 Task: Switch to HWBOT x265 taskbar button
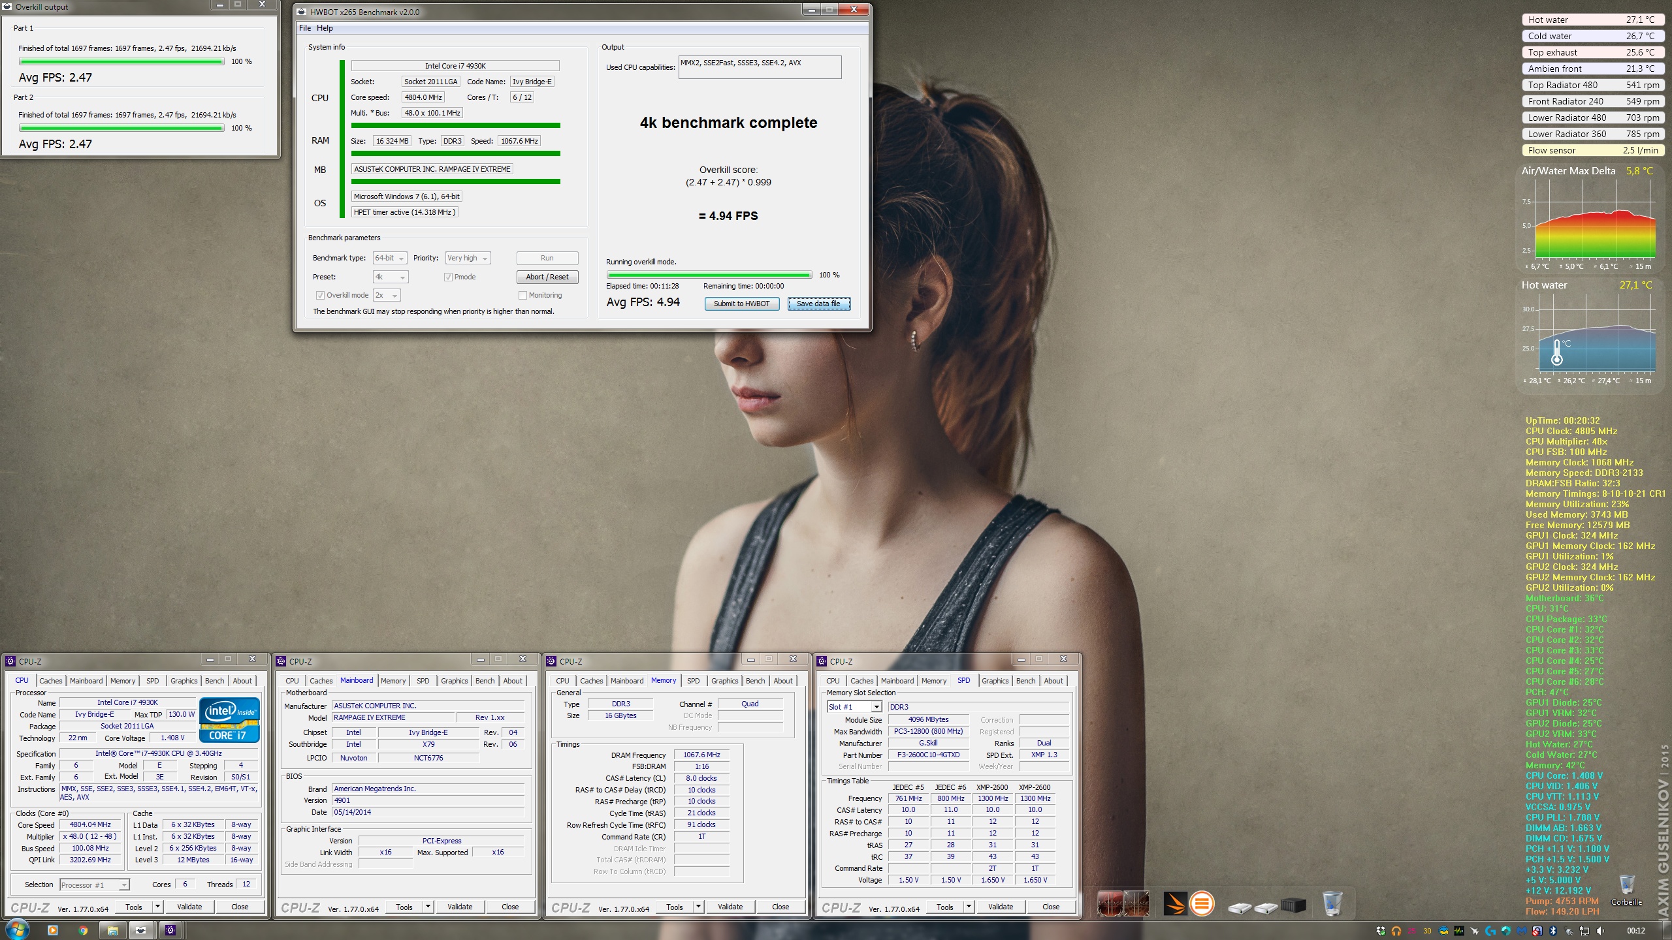click(141, 930)
